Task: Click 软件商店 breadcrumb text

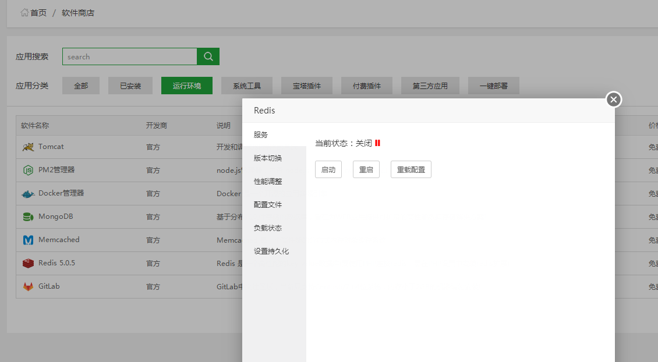Action: click(78, 13)
